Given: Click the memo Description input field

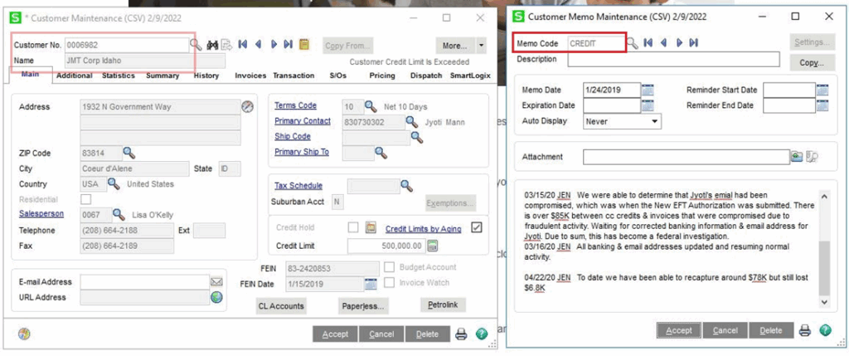Looking at the screenshot, I should 673,59.
